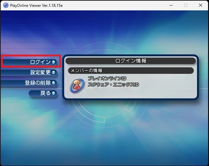Go back with the 戻る button

click(x=45, y=93)
